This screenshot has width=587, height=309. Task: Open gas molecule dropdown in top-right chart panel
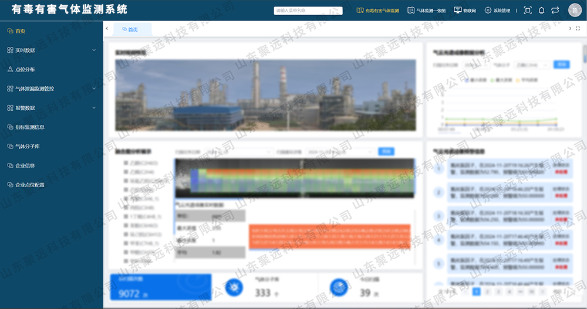click(x=532, y=65)
